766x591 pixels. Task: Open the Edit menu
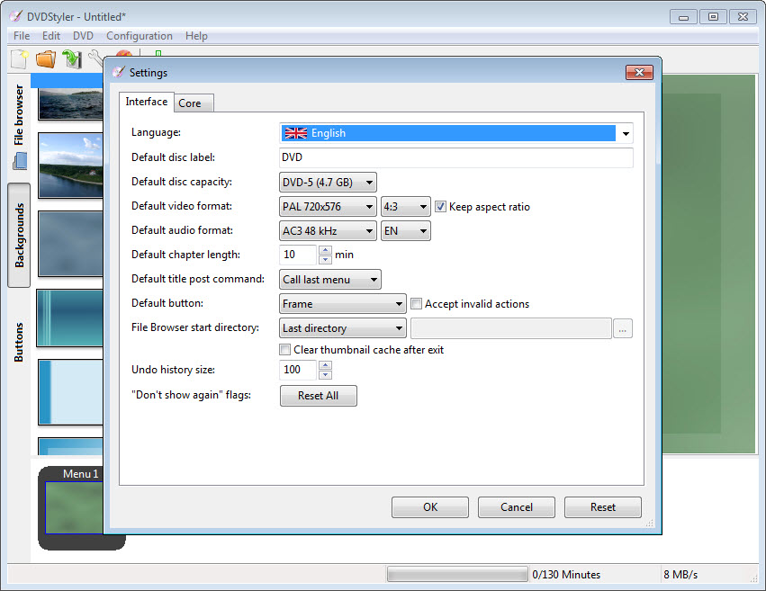coord(51,36)
